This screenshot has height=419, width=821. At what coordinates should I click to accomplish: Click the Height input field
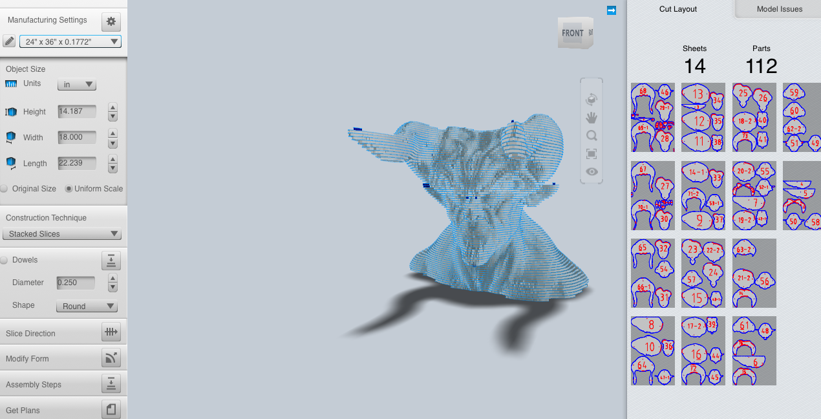pyautogui.click(x=76, y=111)
